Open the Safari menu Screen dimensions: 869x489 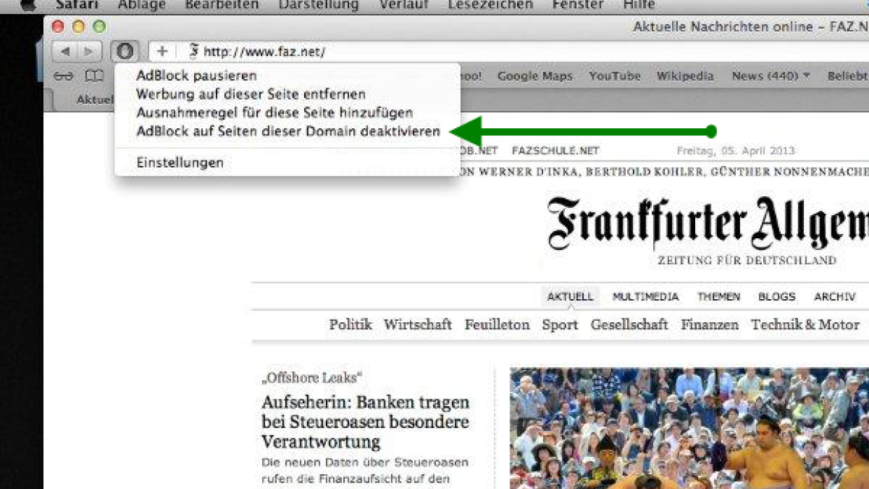click(77, 5)
